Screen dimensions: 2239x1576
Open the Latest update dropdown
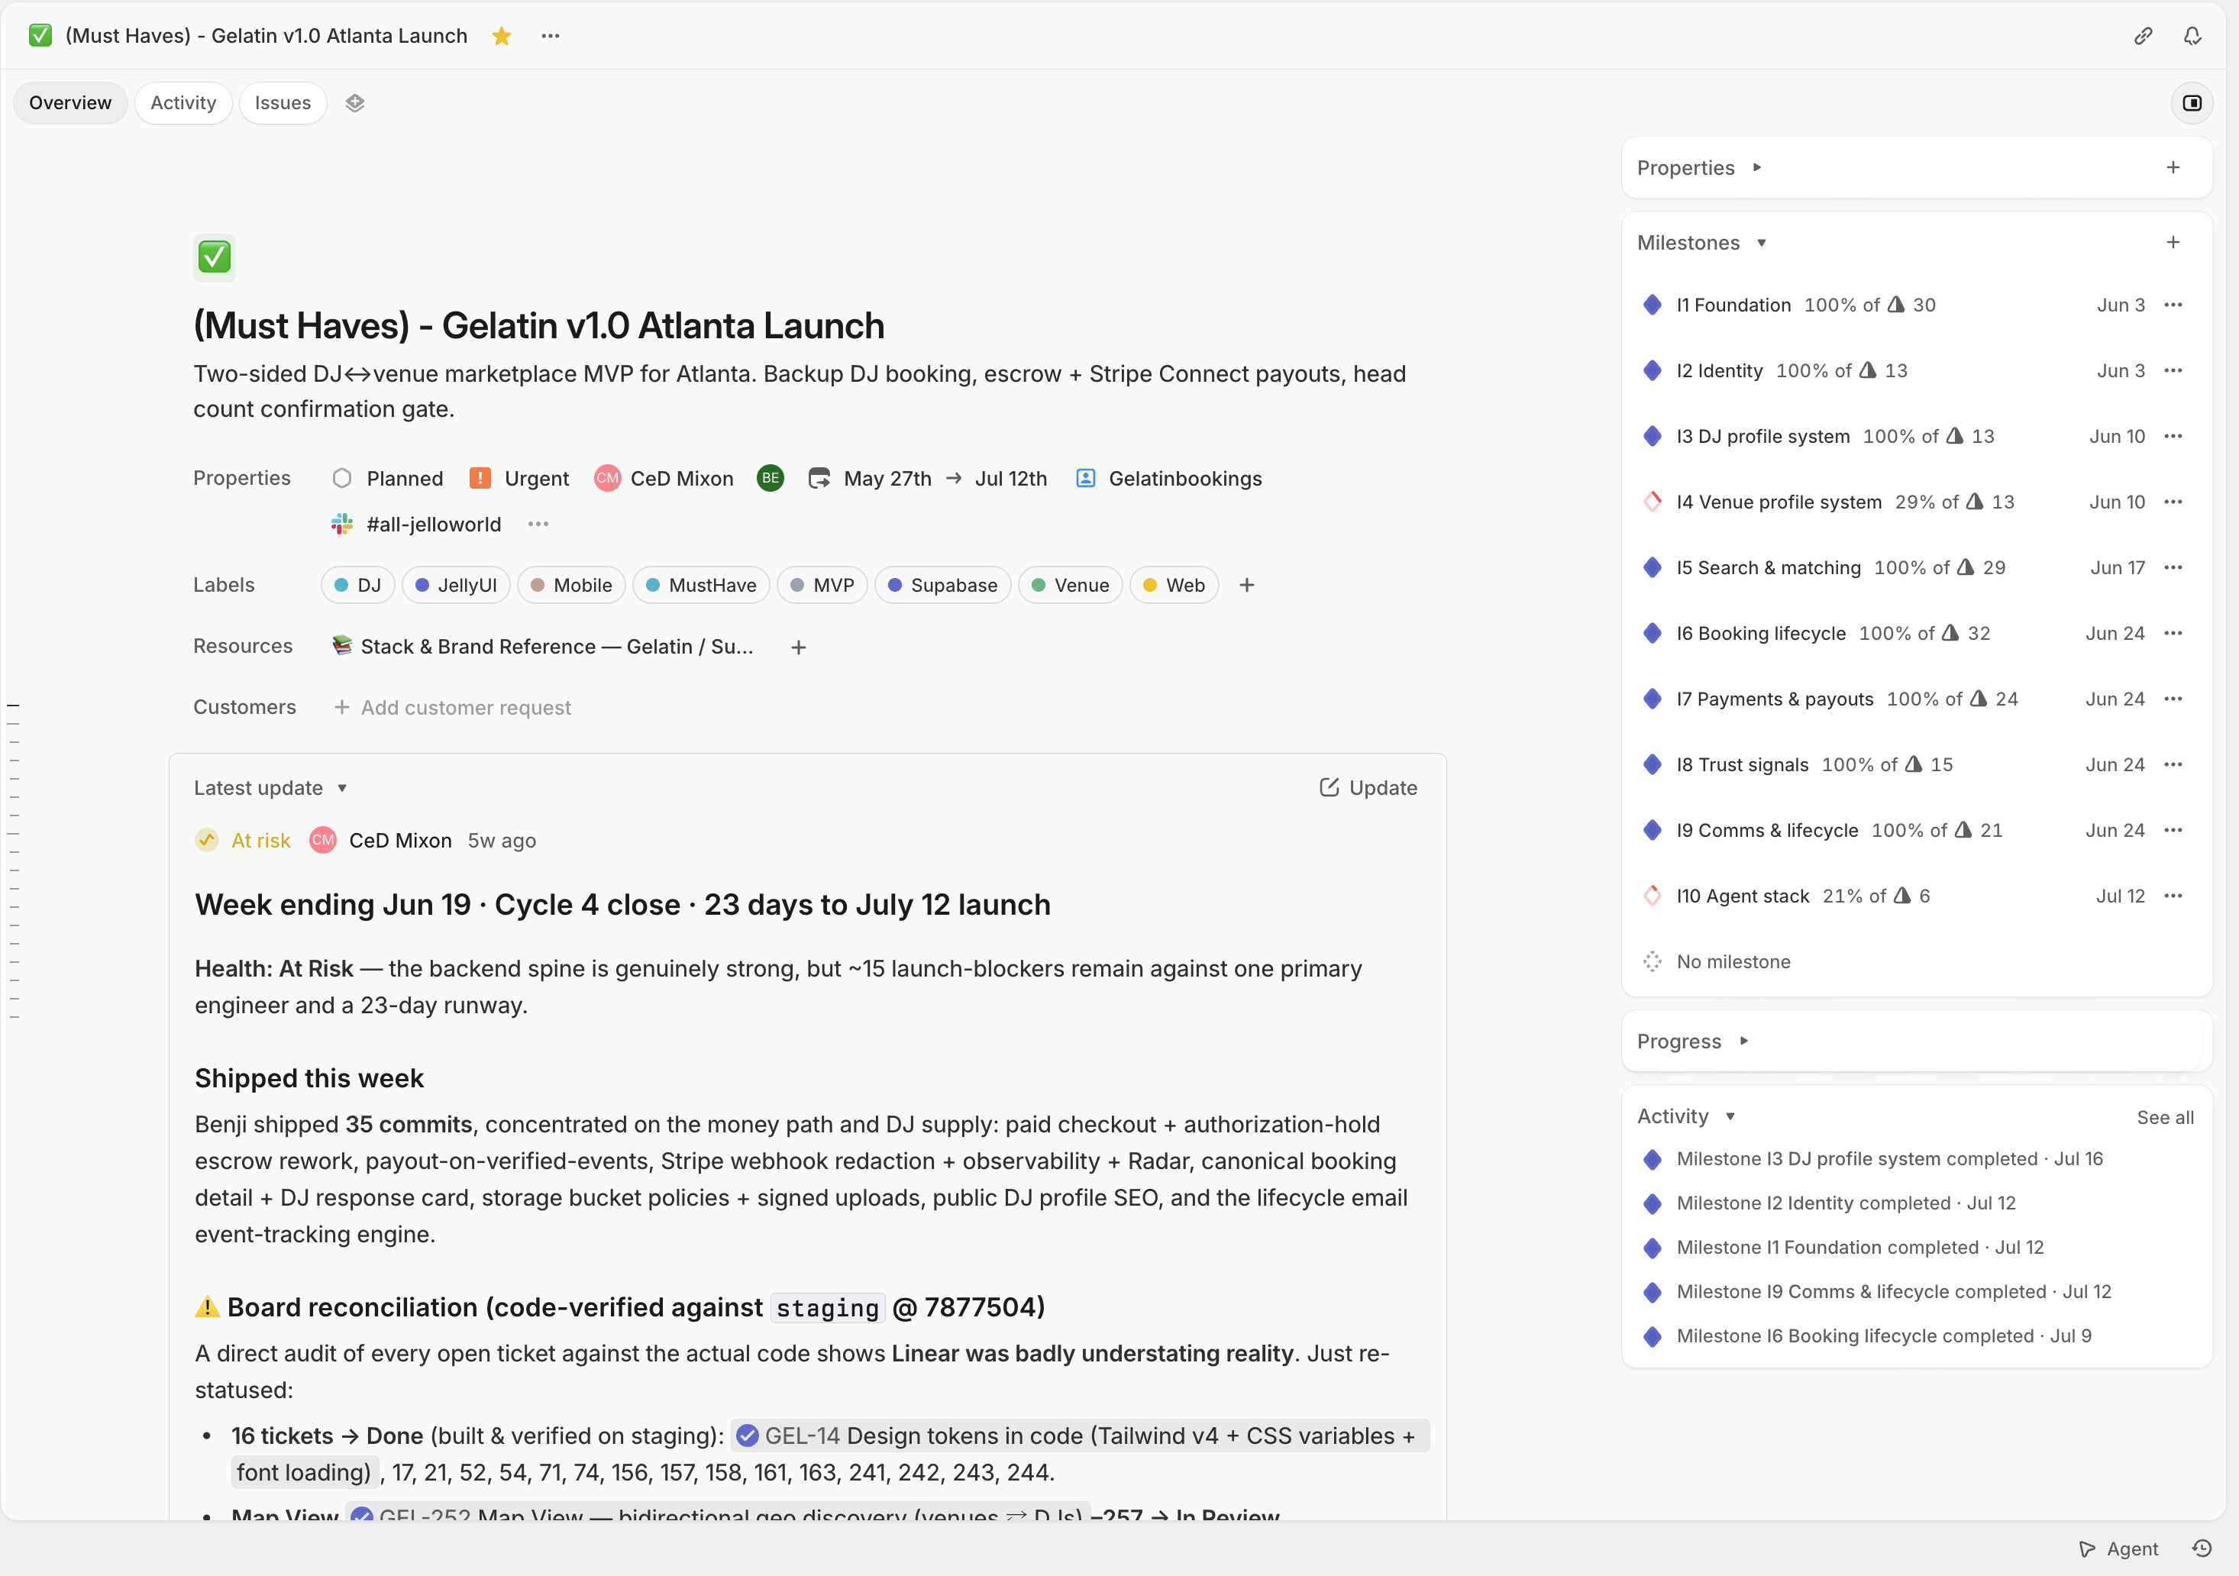(x=270, y=788)
